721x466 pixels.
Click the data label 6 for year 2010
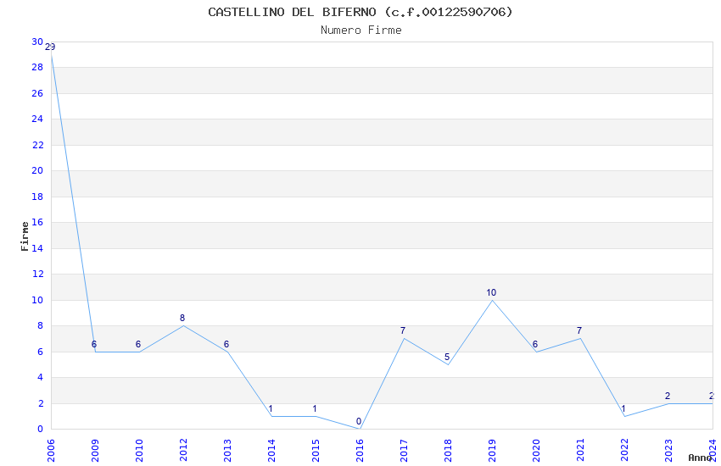coord(138,344)
